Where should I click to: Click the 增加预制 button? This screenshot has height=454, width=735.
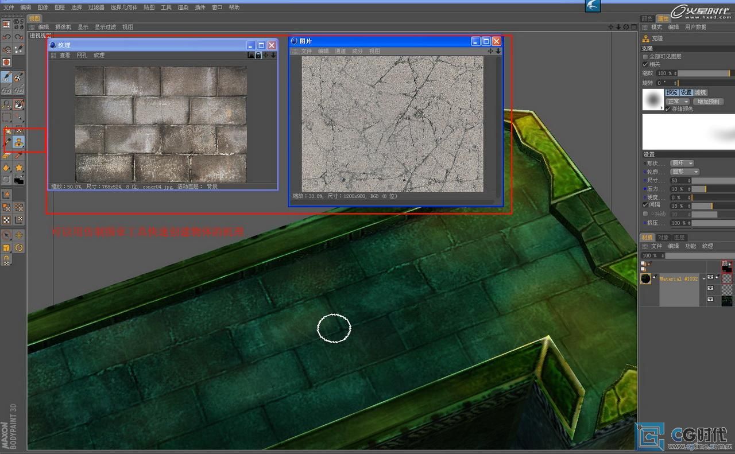(x=709, y=102)
